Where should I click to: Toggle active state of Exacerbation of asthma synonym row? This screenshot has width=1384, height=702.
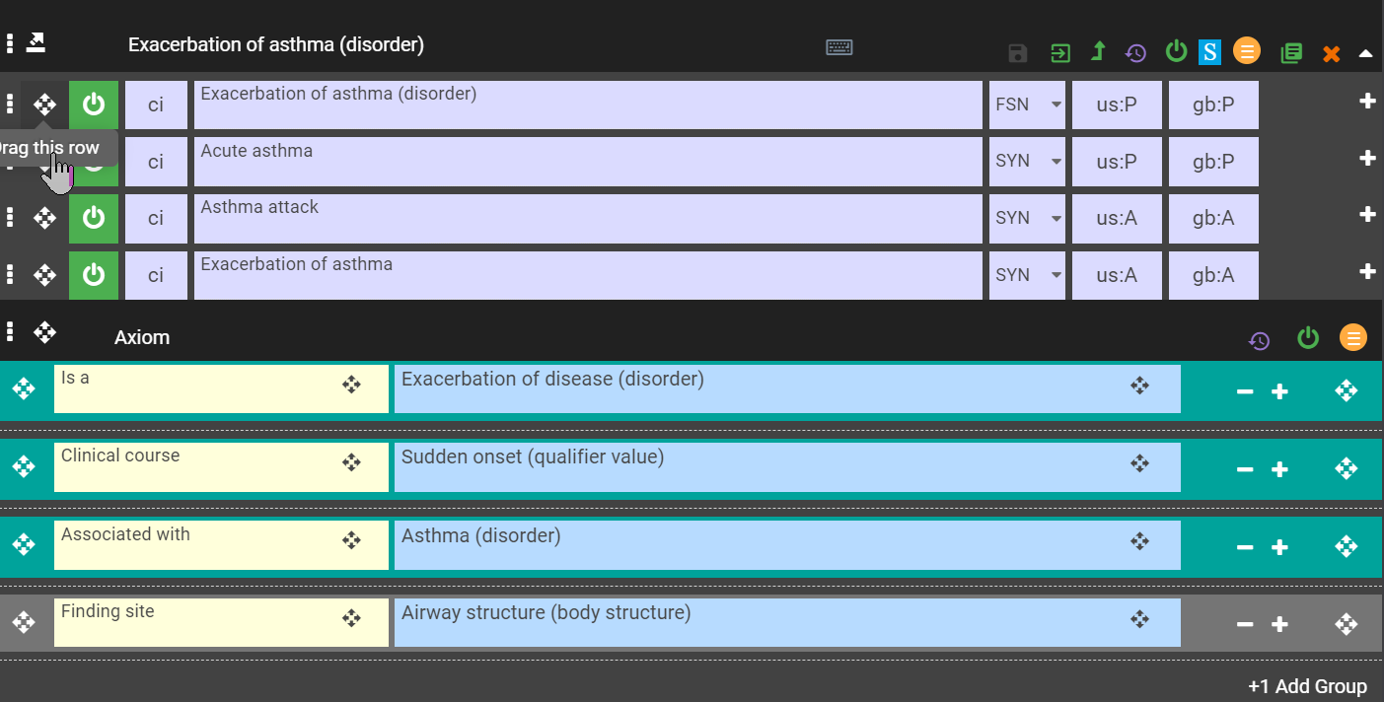pos(94,275)
